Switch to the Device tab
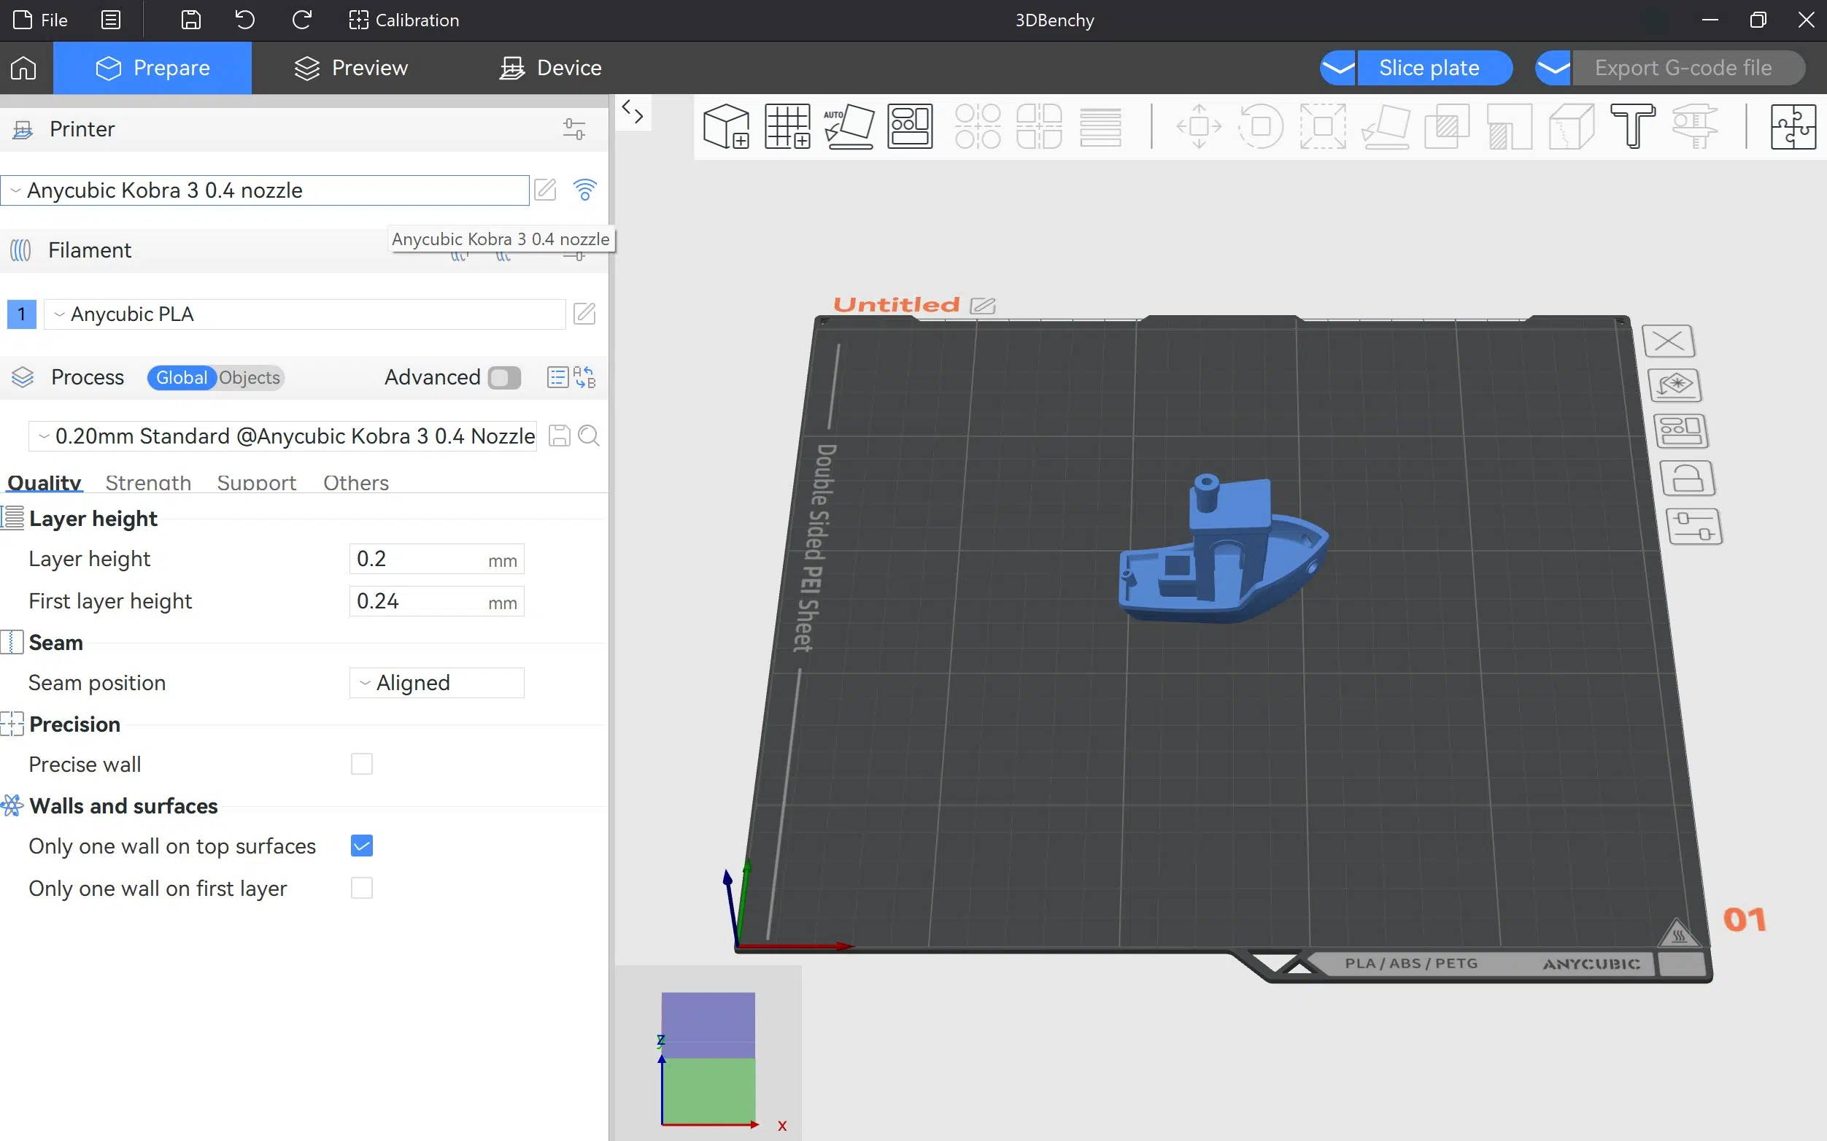1827x1141 pixels. click(550, 68)
